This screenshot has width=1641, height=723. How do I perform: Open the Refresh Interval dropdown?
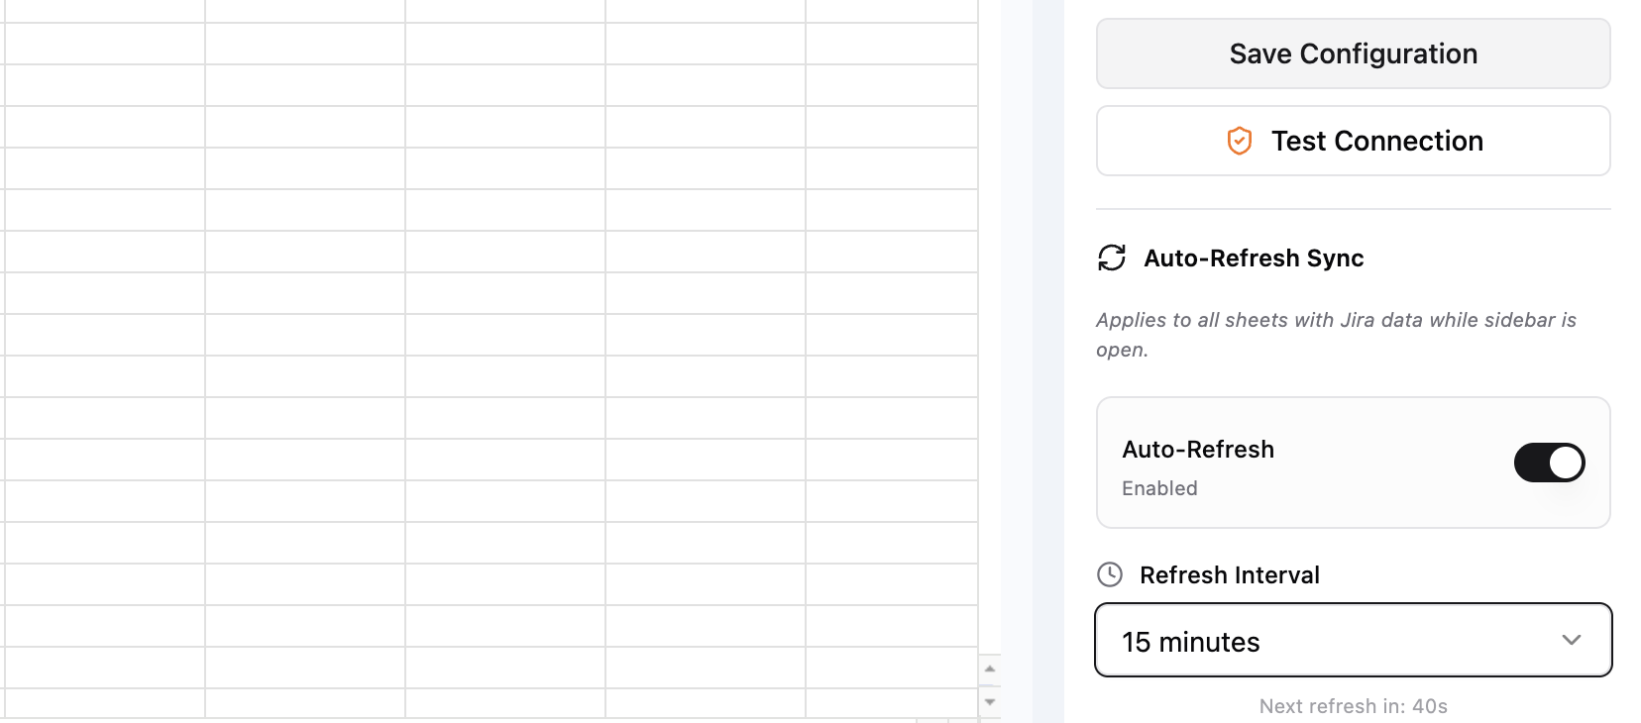[x=1353, y=640]
